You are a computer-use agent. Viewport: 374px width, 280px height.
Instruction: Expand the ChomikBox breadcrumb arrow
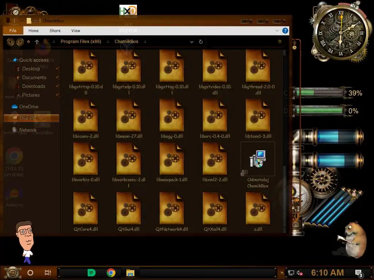coord(145,42)
